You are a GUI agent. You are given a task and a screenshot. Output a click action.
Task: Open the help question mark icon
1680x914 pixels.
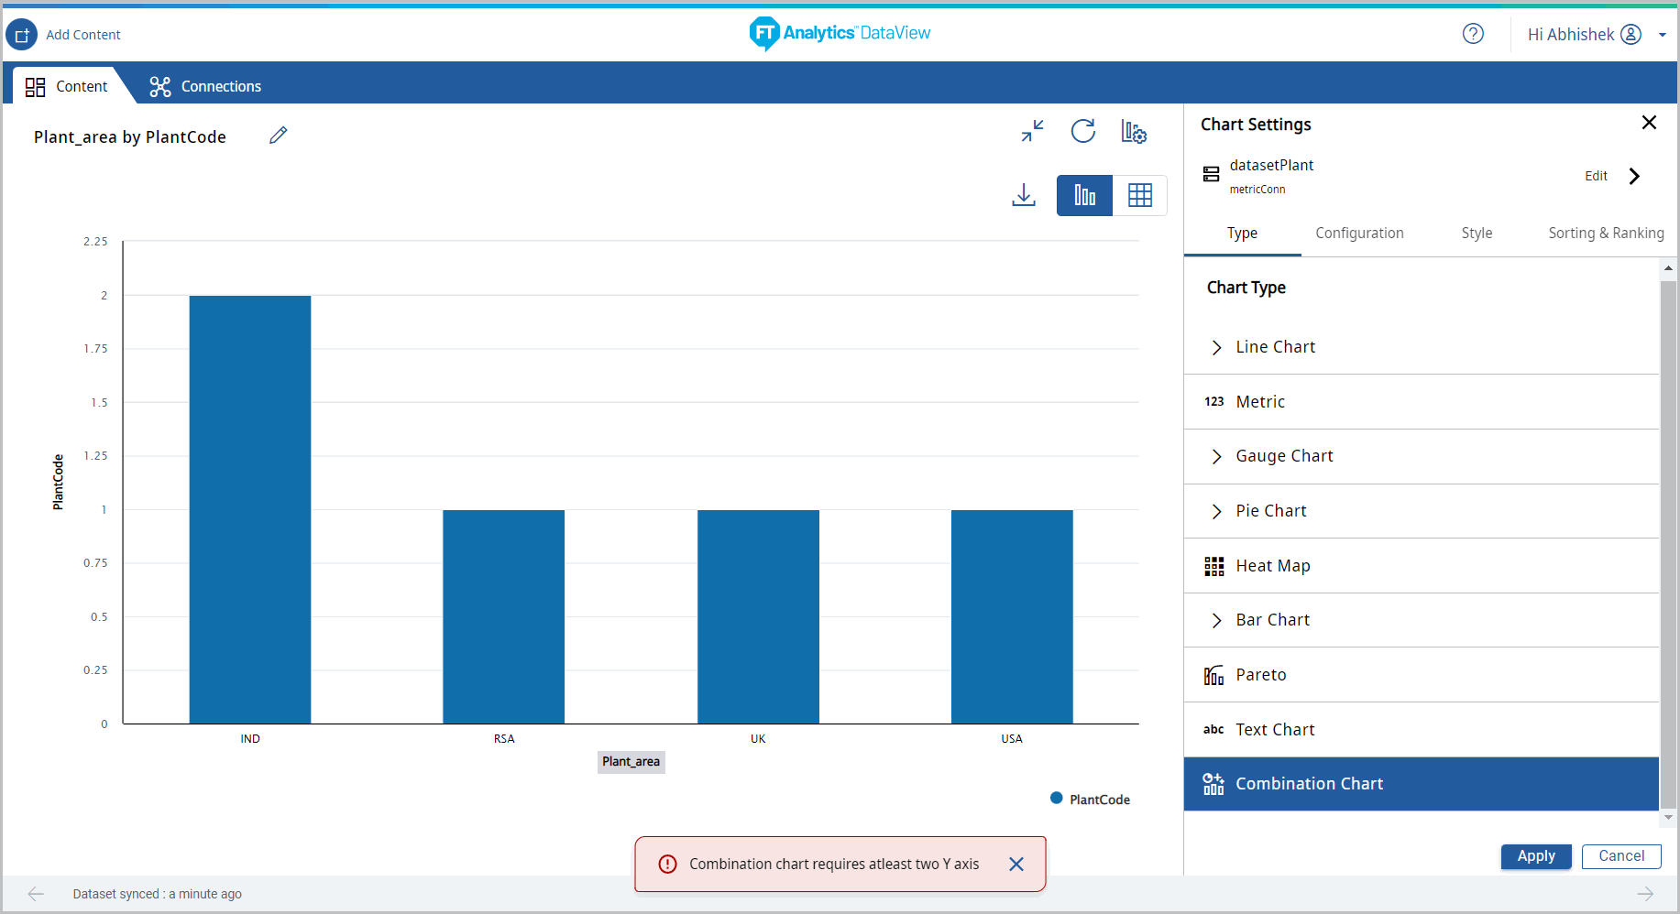click(x=1472, y=34)
